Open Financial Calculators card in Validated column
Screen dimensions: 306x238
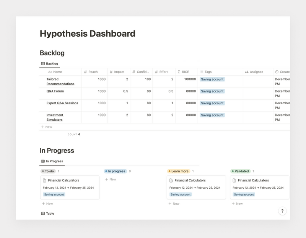click(260, 187)
